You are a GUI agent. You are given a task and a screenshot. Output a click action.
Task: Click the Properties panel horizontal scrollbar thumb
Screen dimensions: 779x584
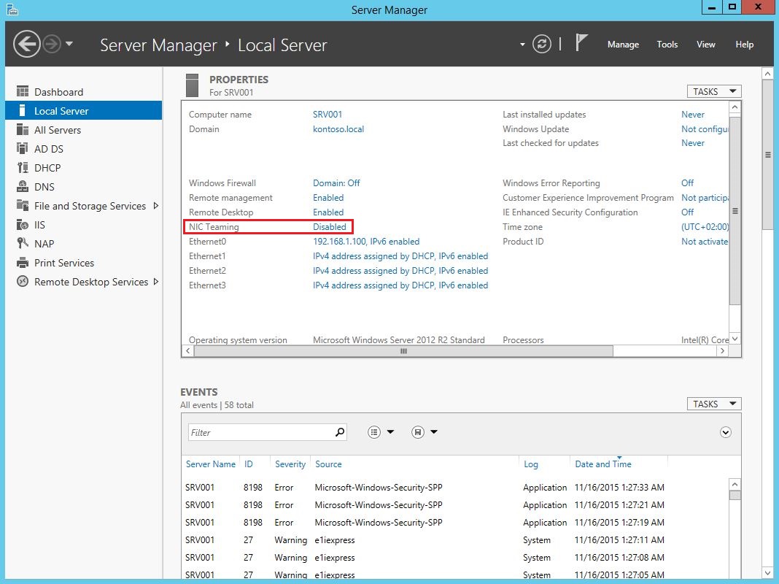click(403, 351)
